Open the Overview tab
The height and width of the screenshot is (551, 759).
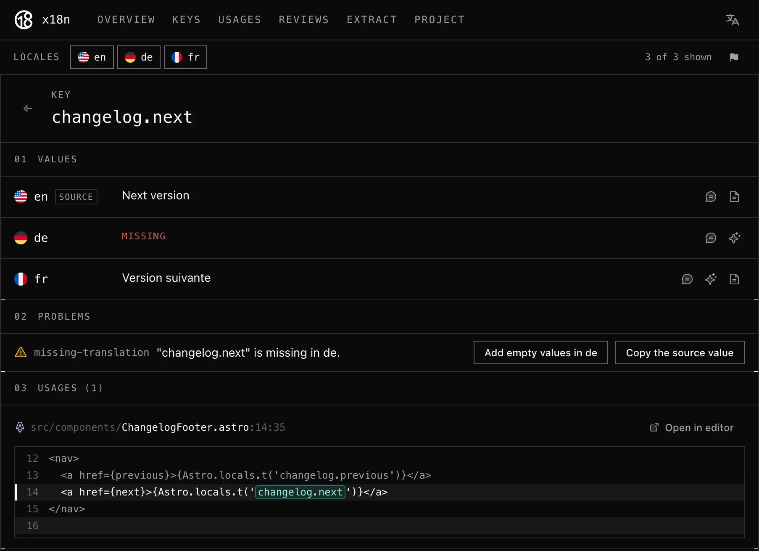click(x=126, y=20)
